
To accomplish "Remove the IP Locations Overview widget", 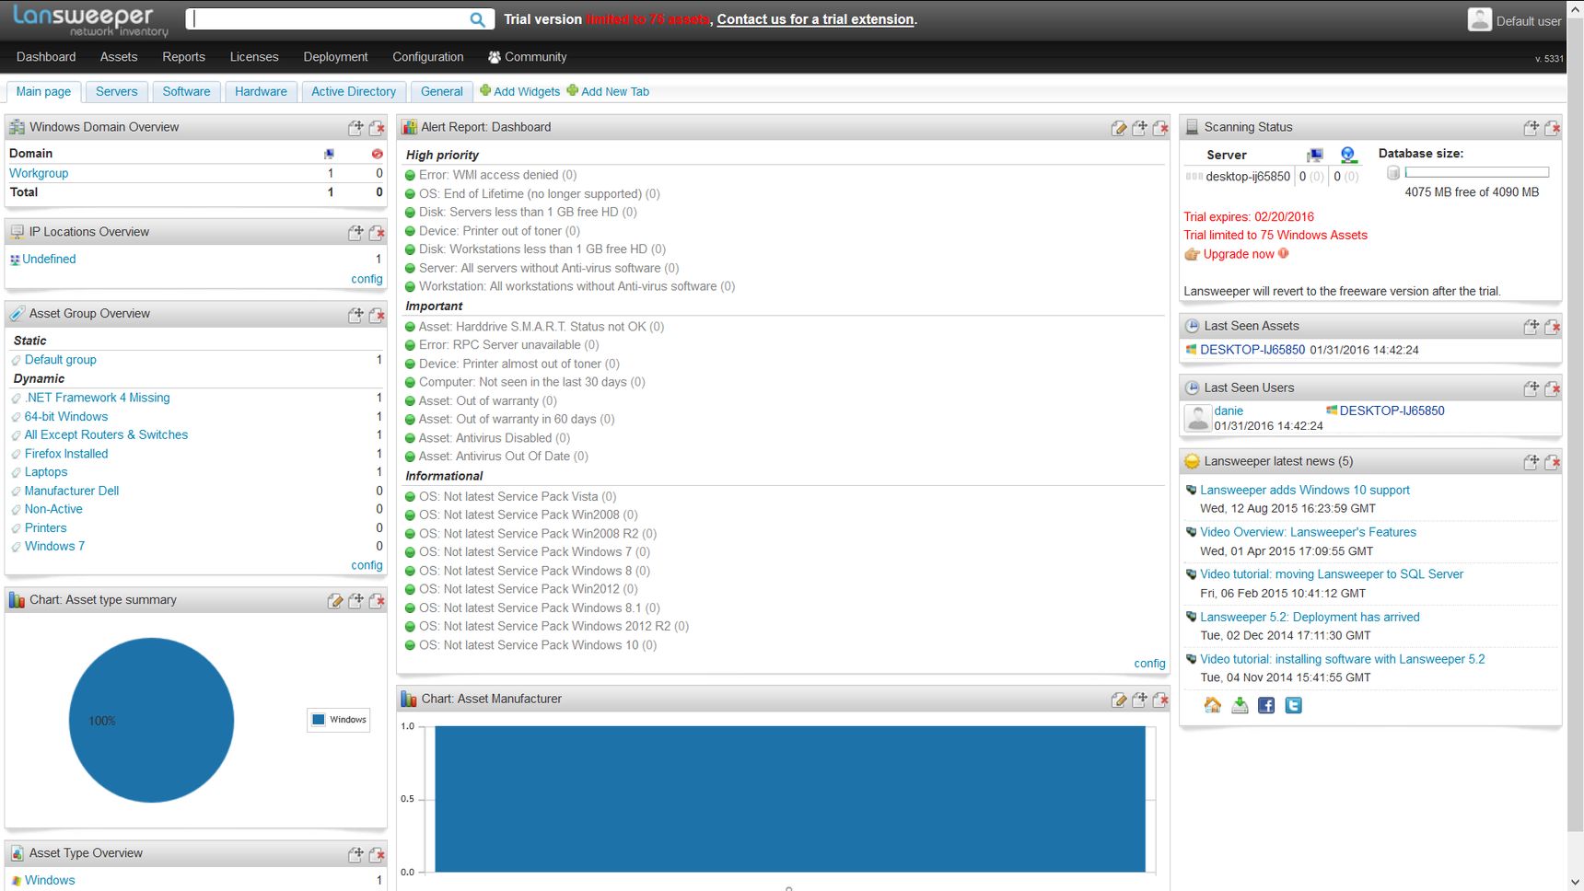I will [377, 233].
